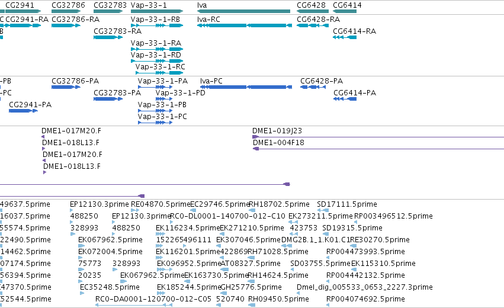
Task: Click the SD17111.5prime EST label
Action: tap(347, 204)
